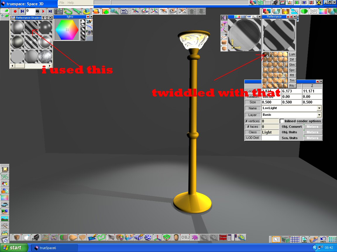The image size is (337, 252).
Task: Toggle the blue grid snap icon
Action: [x=295, y=239]
